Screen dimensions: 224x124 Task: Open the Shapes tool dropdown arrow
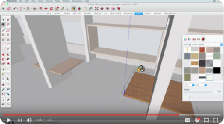click(x=31, y=9)
